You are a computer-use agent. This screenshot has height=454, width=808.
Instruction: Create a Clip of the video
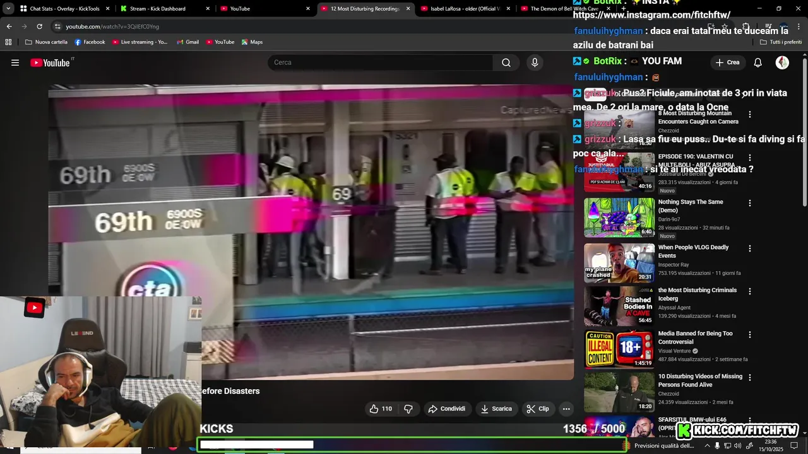[538, 409]
